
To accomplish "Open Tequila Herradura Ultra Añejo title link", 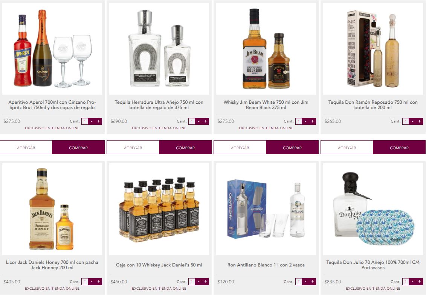I will 159,105.
